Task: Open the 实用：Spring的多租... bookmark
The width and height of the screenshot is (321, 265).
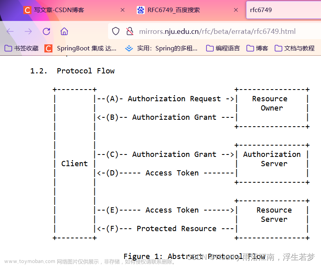Action: (x=162, y=48)
